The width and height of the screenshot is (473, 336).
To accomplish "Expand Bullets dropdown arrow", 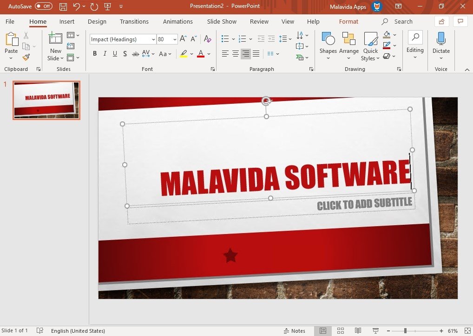I will click(233, 39).
